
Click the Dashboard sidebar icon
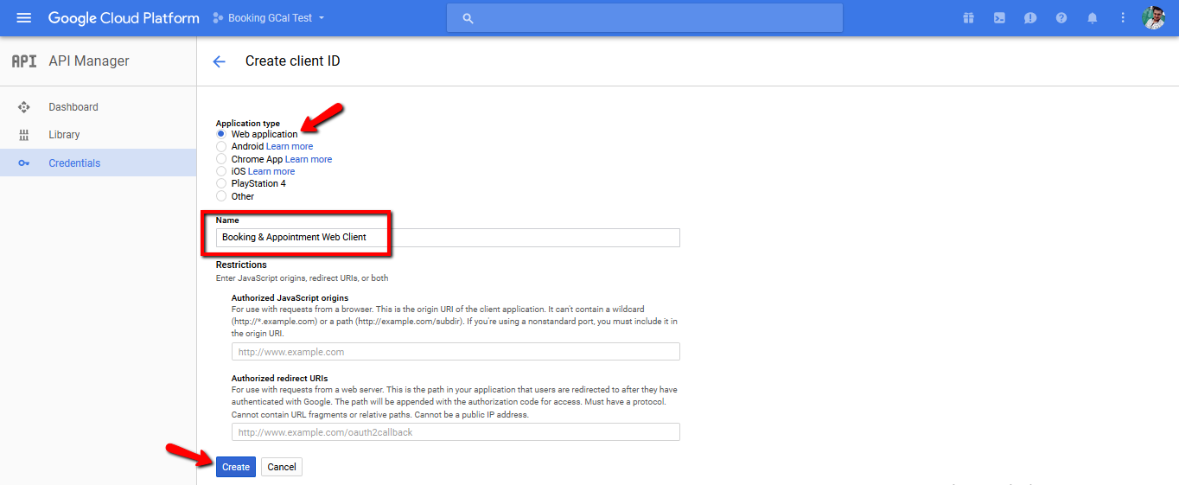(24, 107)
